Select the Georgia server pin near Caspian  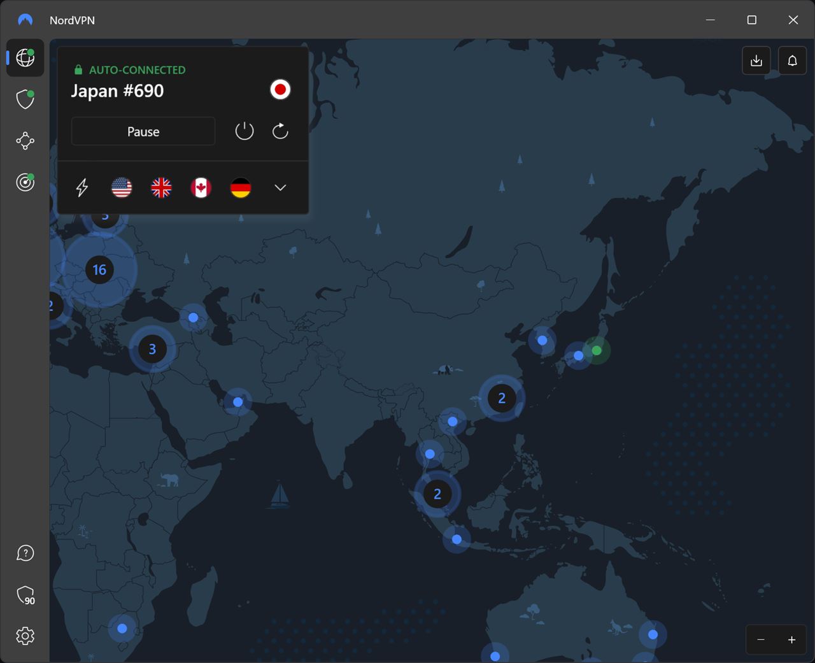pyautogui.click(x=194, y=317)
